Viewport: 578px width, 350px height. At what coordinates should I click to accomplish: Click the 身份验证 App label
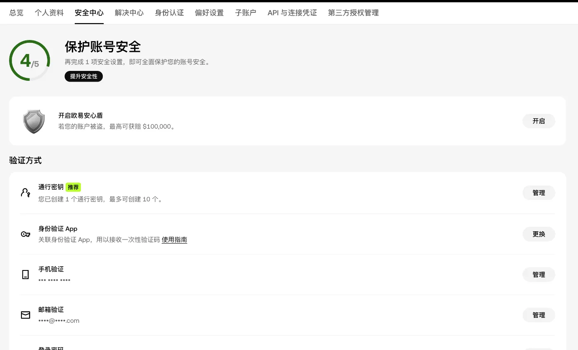[58, 229]
